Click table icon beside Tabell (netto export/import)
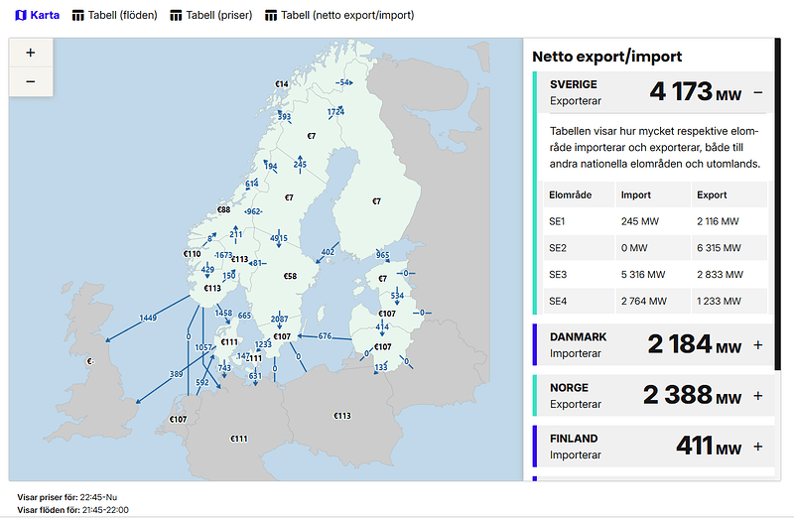The height and width of the screenshot is (518, 794). 271,16
